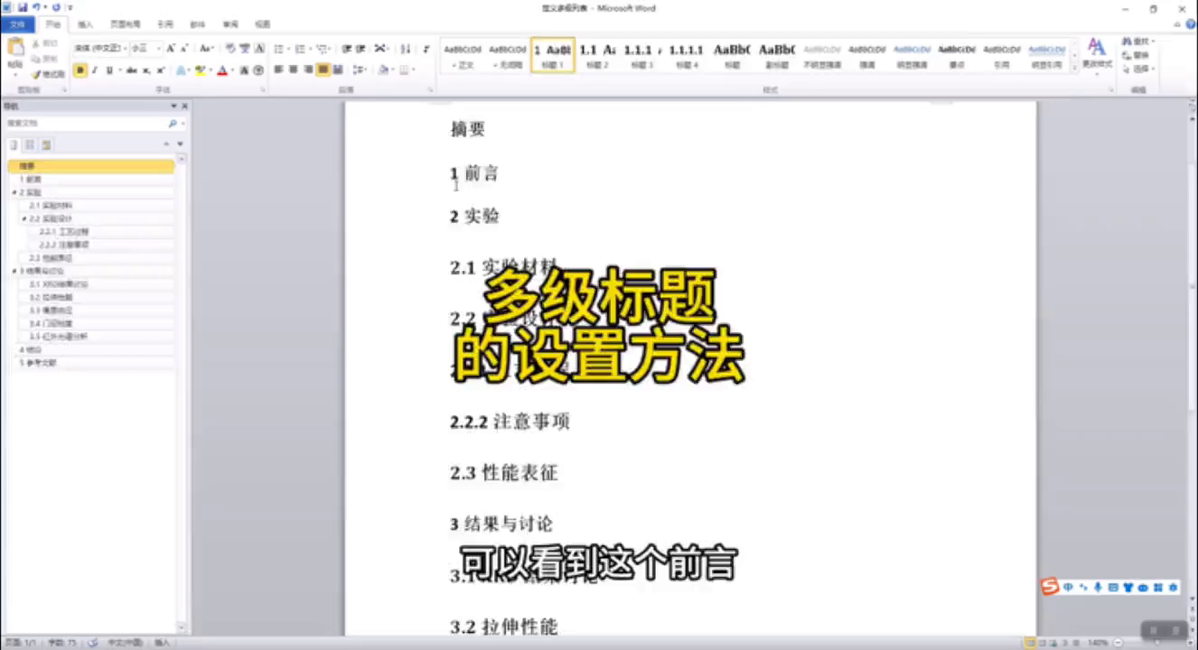Toggle Strikethrough formatting
The image size is (1198, 650).
tap(132, 70)
